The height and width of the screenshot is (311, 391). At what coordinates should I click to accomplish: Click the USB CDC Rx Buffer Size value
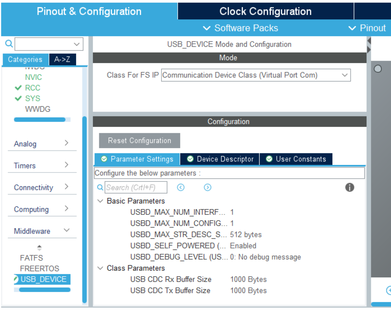click(248, 279)
